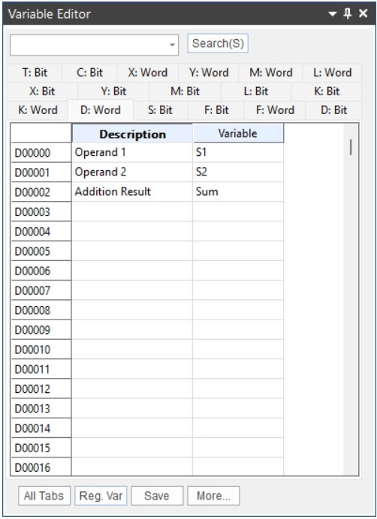Image resolution: width=377 pixels, height=519 pixels.
Task: Close the Variable Editor panel
Action: (x=363, y=13)
